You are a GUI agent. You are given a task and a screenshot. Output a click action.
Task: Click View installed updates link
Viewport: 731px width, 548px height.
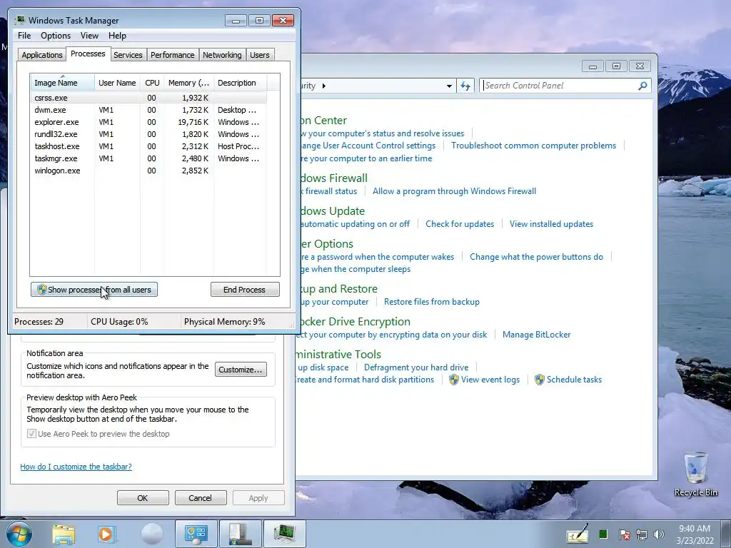(x=551, y=223)
